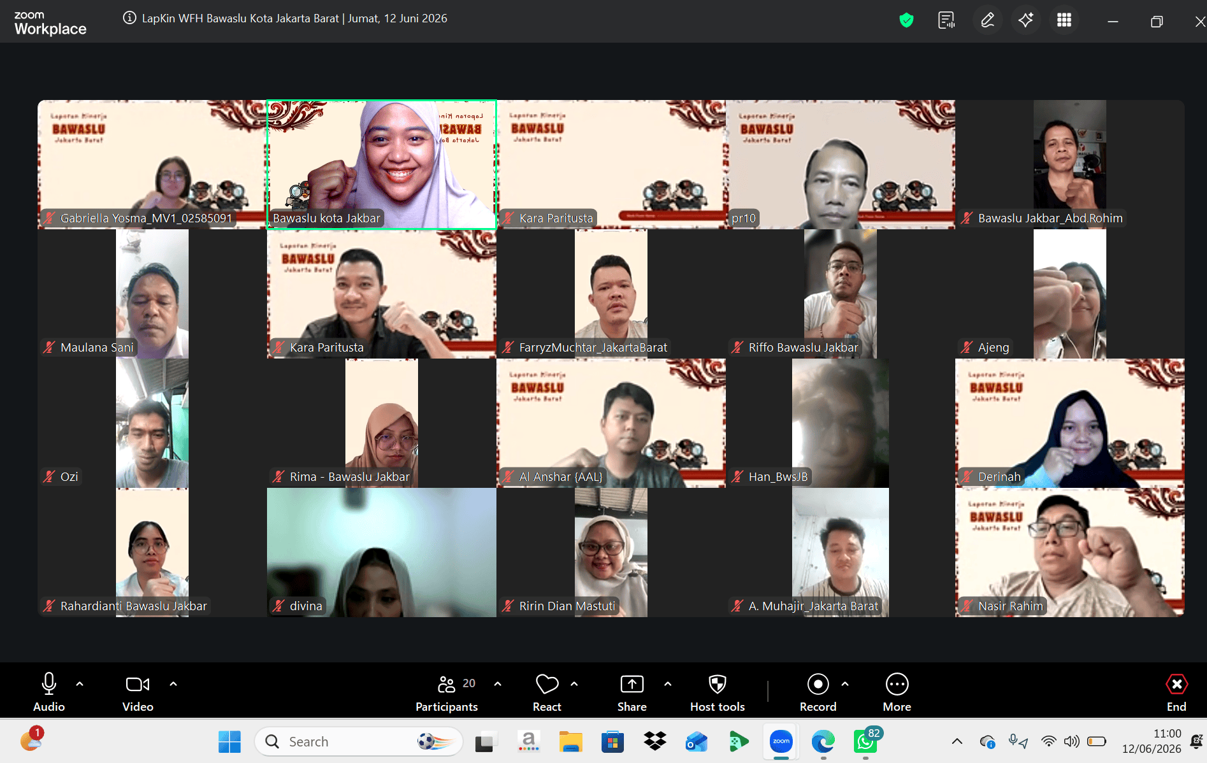Screen dimensions: 1207x763
Task: Click the Zoom taskbar icon
Action: pyautogui.click(x=781, y=742)
